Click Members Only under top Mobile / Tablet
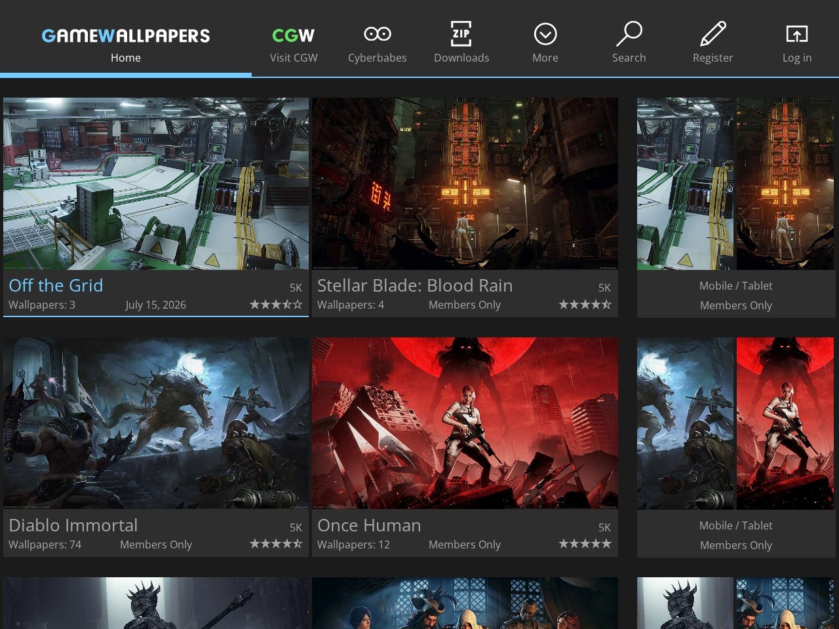 coord(736,305)
